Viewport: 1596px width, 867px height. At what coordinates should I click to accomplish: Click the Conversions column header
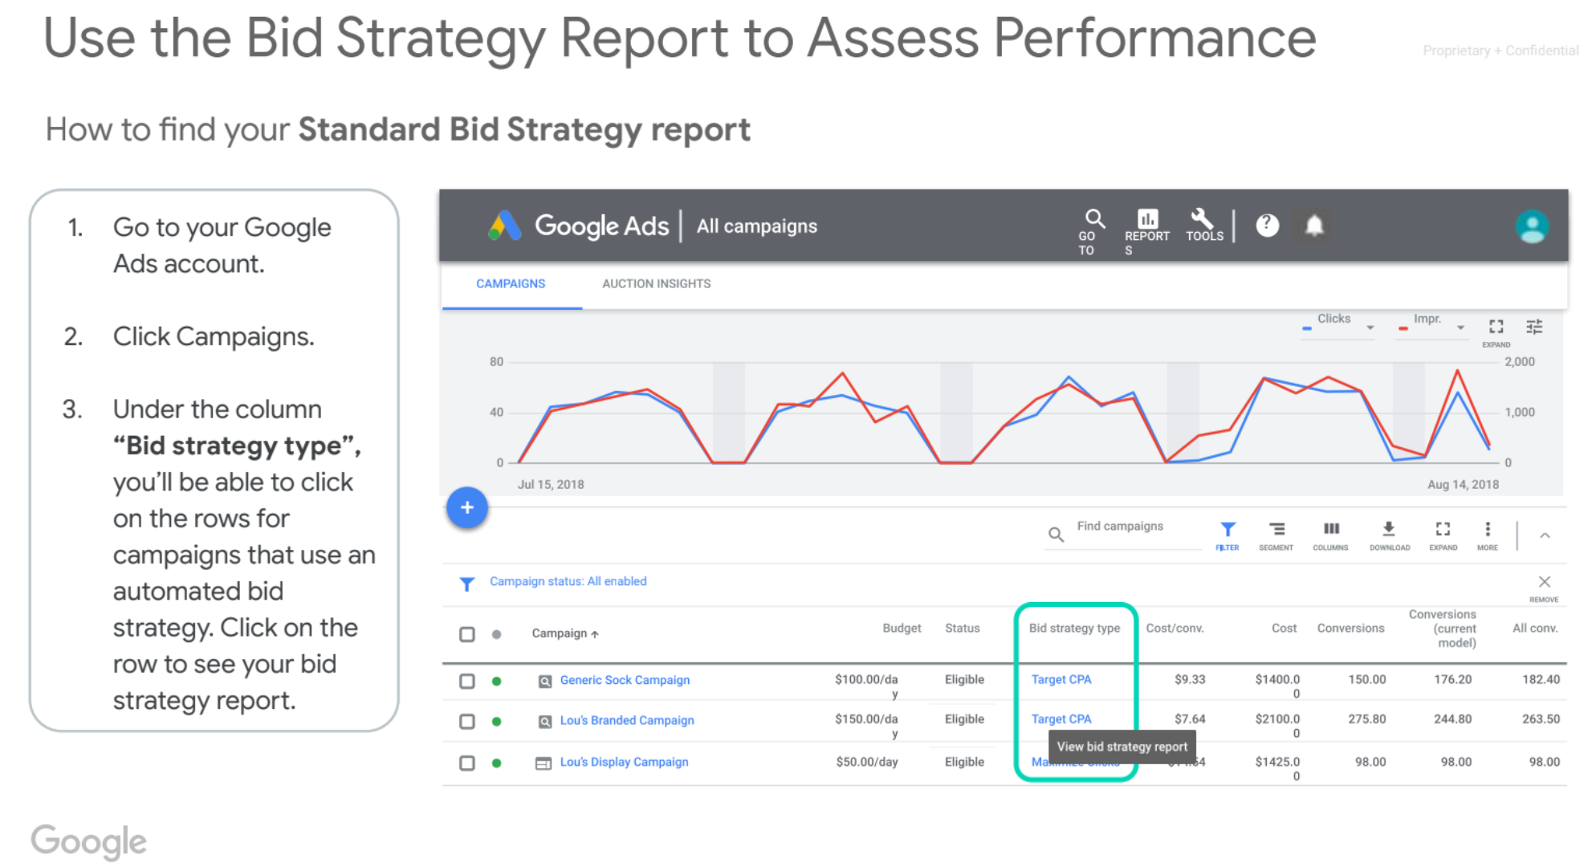coord(1350,628)
